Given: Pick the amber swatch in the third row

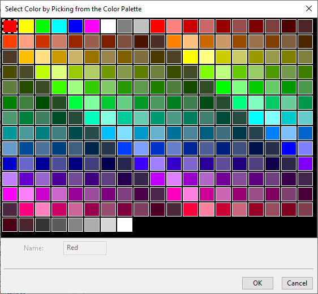Looking at the screenshot, I should (x=26, y=57).
